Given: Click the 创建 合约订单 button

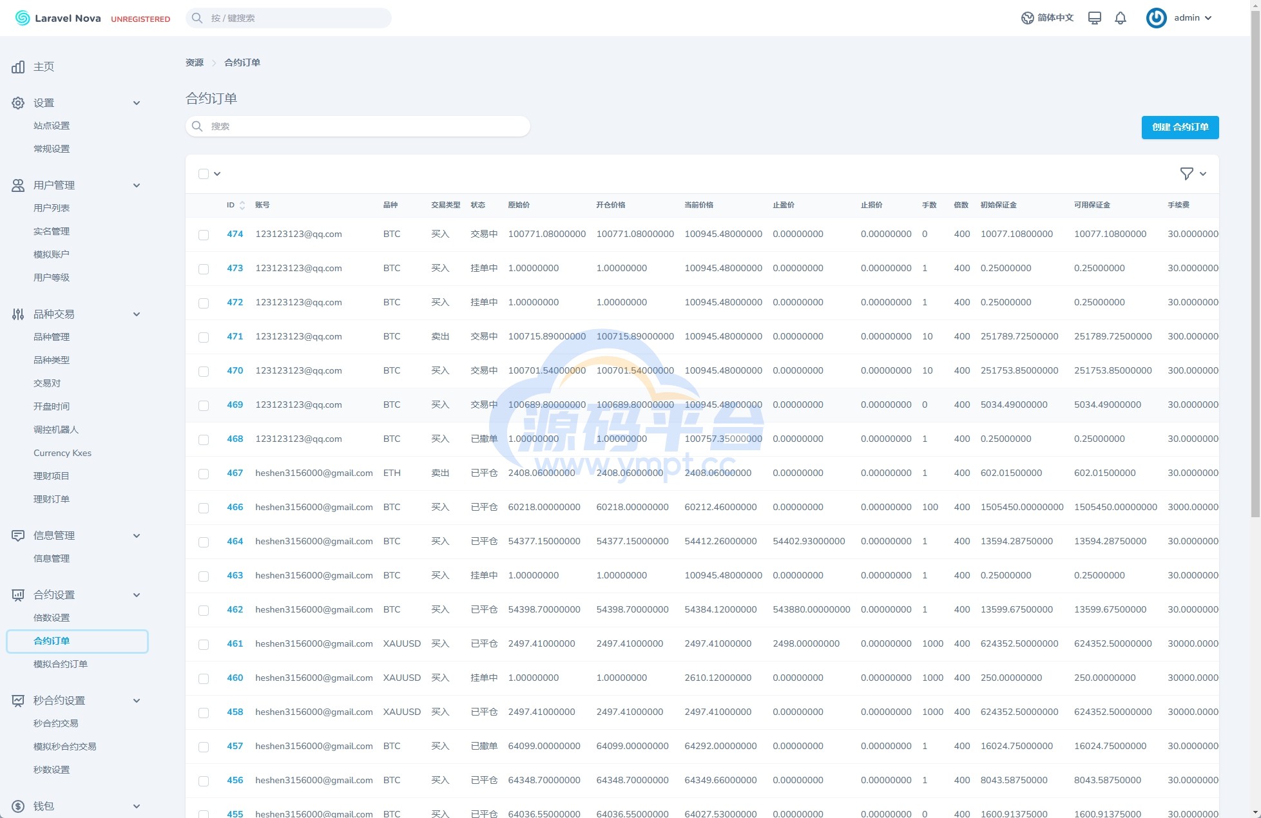Looking at the screenshot, I should [x=1180, y=128].
